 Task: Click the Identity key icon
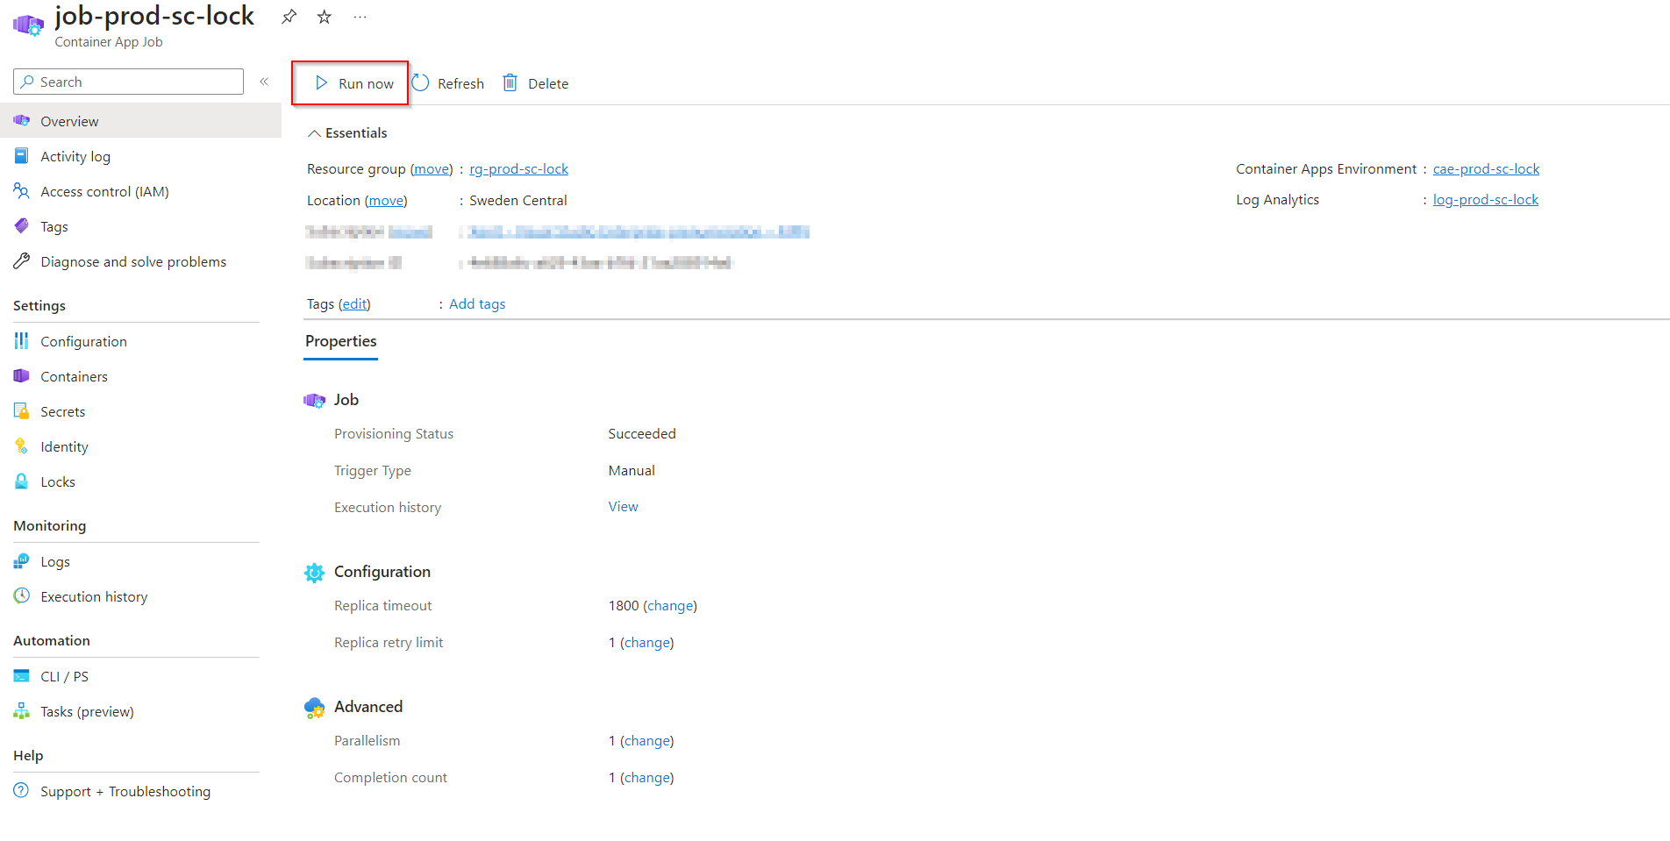(21, 445)
